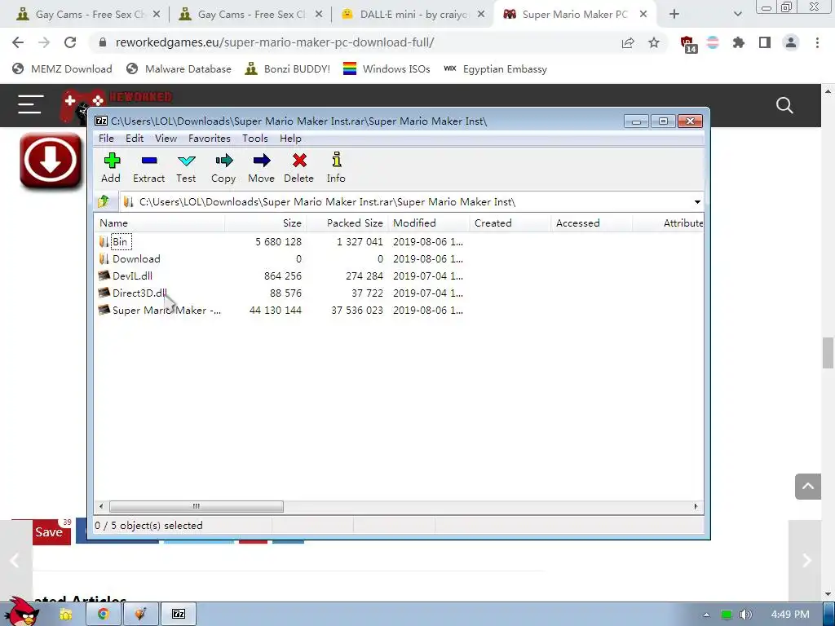
Task: Sort by Packed Size column header
Action: pos(347,223)
